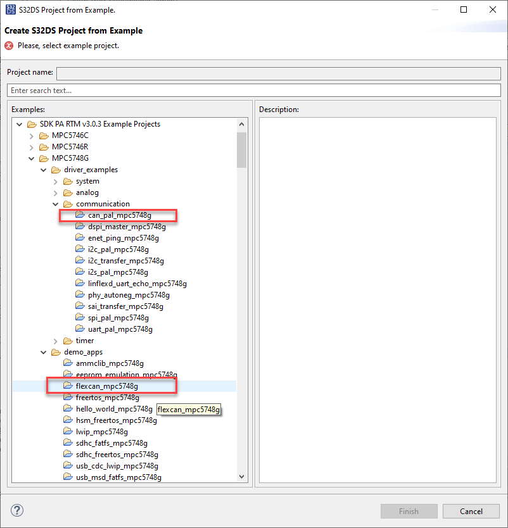The height and width of the screenshot is (528, 508).
Task: Collapse the MPC5748G tree node
Action: (x=31, y=158)
